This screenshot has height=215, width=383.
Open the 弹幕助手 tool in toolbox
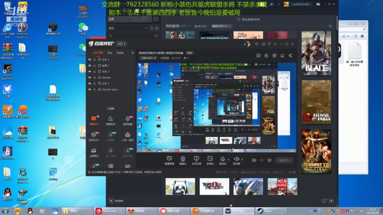(x=94, y=120)
